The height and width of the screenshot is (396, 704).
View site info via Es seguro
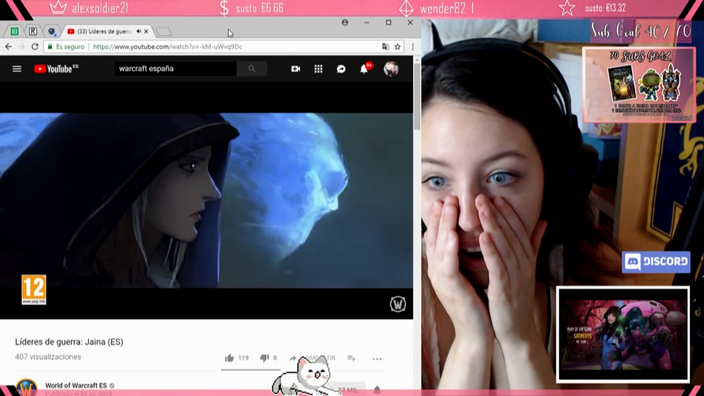click(x=65, y=47)
